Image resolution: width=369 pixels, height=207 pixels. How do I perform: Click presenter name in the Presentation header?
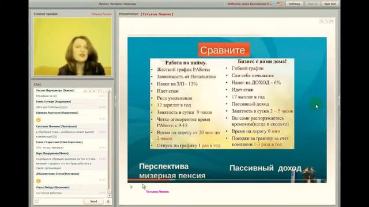(157, 14)
